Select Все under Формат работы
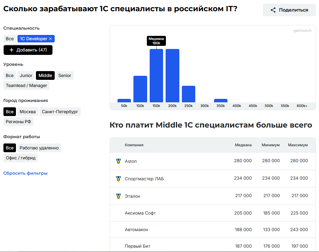319x252 pixels. click(x=10, y=148)
